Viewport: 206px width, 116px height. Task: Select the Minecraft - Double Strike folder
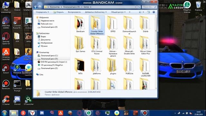[x=129, y=45]
